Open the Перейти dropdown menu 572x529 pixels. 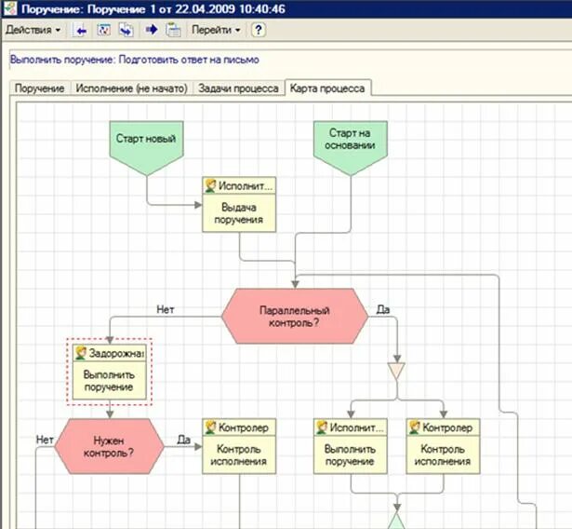(x=216, y=30)
